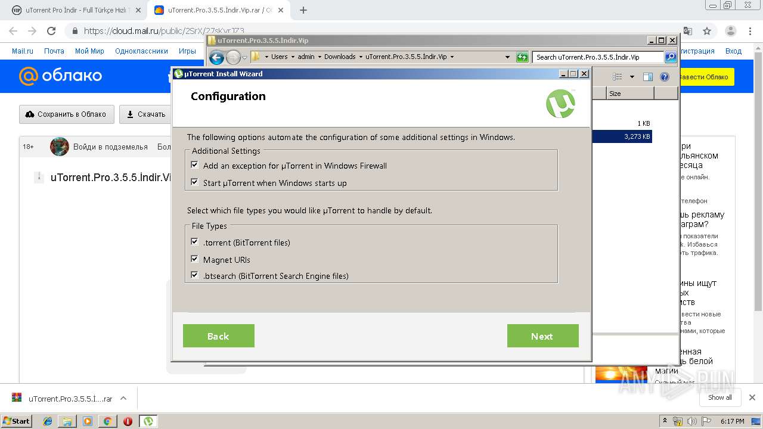Open Мой Мир link

pyautogui.click(x=89, y=51)
